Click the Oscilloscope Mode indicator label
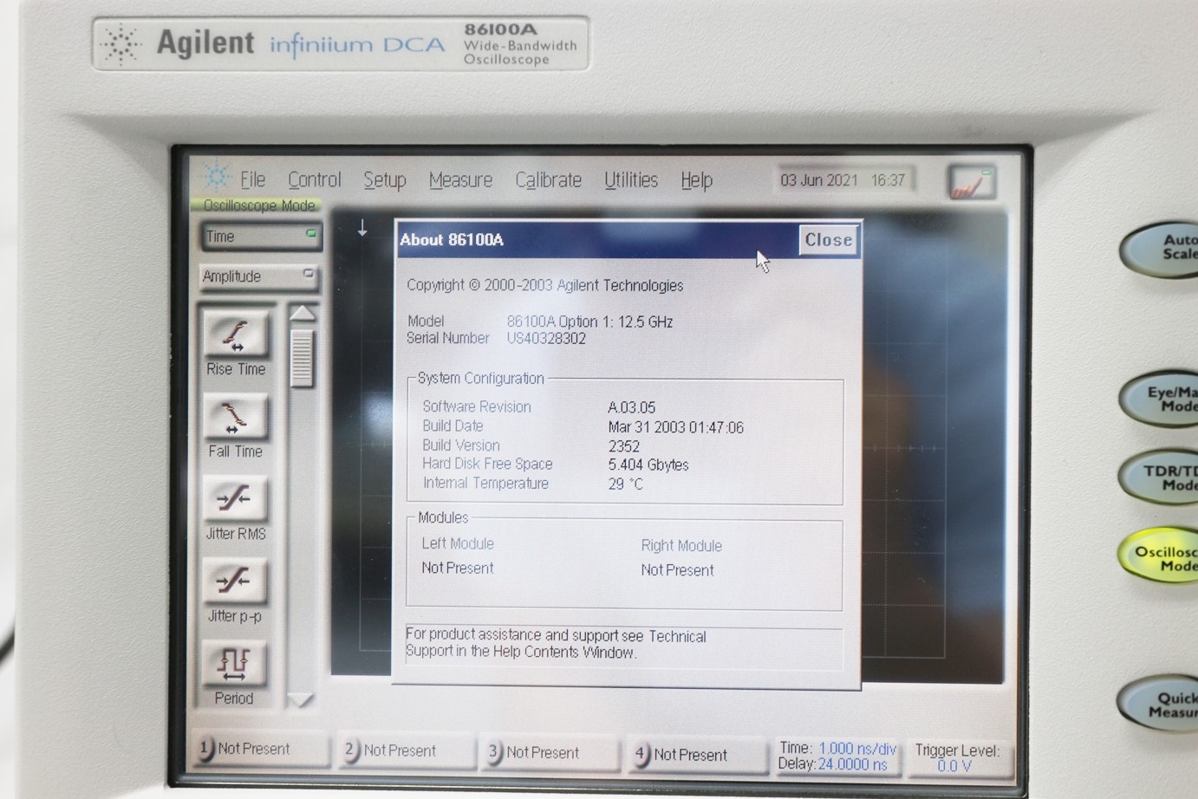Screen dimensions: 1198x799 (x=258, y=205)
